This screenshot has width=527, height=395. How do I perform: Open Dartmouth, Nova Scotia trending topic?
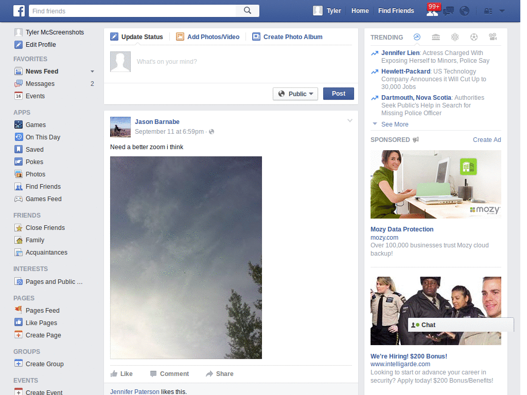coord(416,97)
